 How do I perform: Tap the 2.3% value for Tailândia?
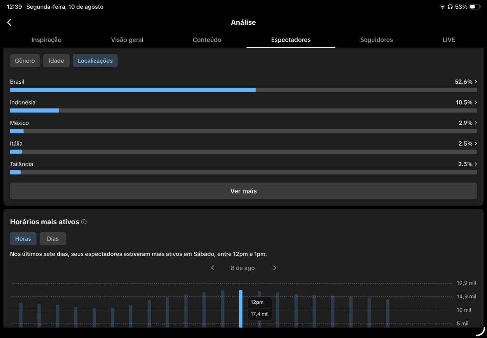click(466, 164)
